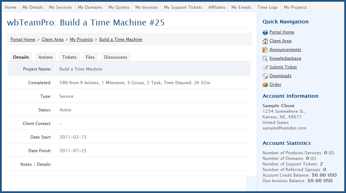346x193 pixels.
Task: Open the My Domains menu item
Action: (x=90, y=7)
